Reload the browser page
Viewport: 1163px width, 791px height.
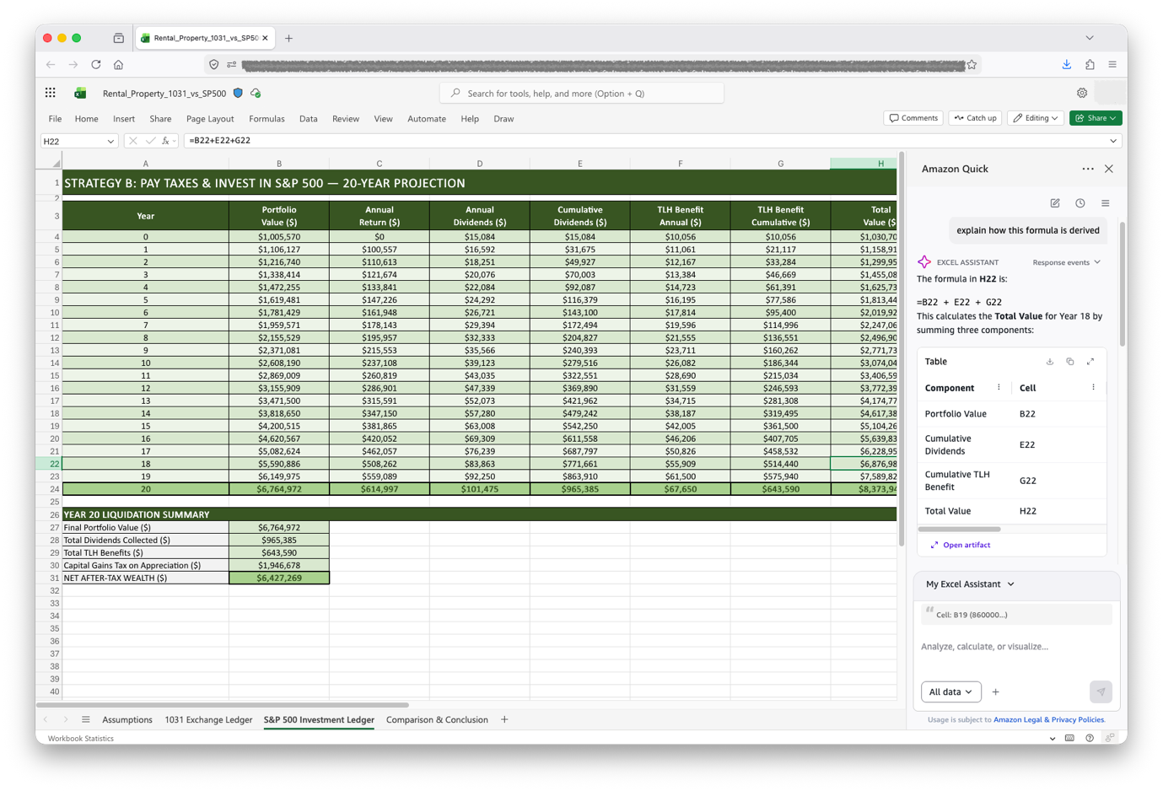pyautogui.click(x=96, y=64)
